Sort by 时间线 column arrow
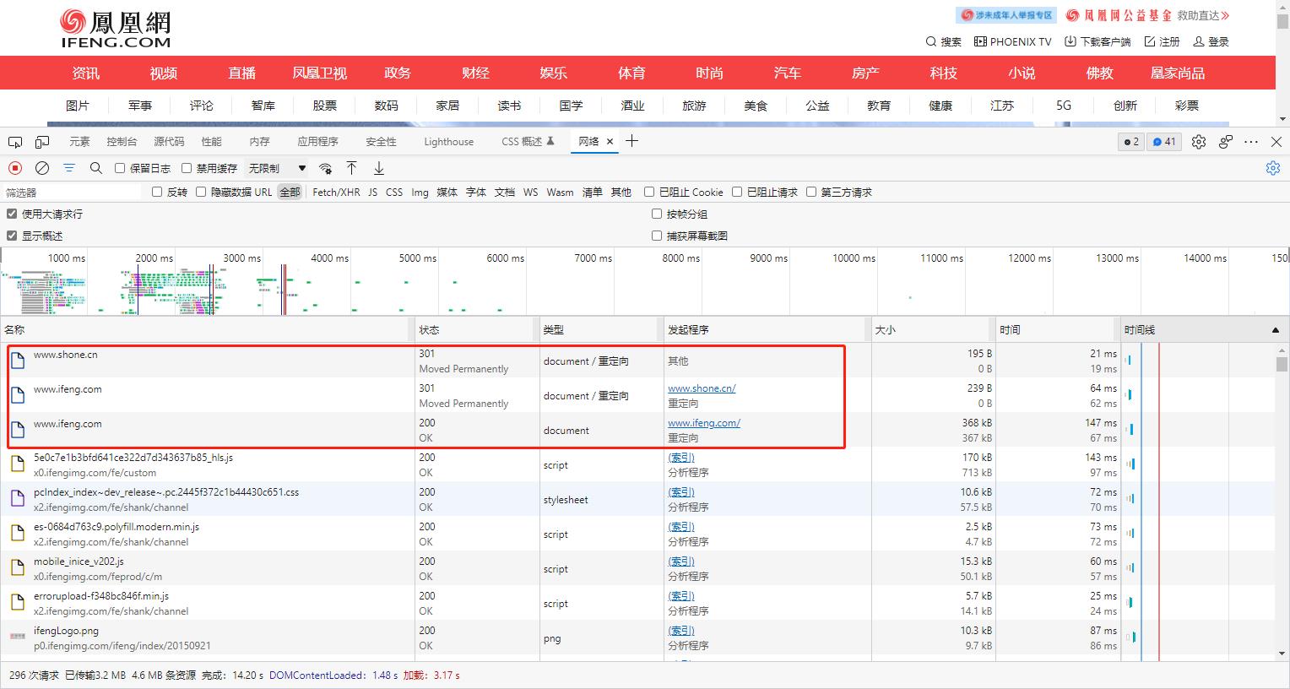 point(1276,330)
